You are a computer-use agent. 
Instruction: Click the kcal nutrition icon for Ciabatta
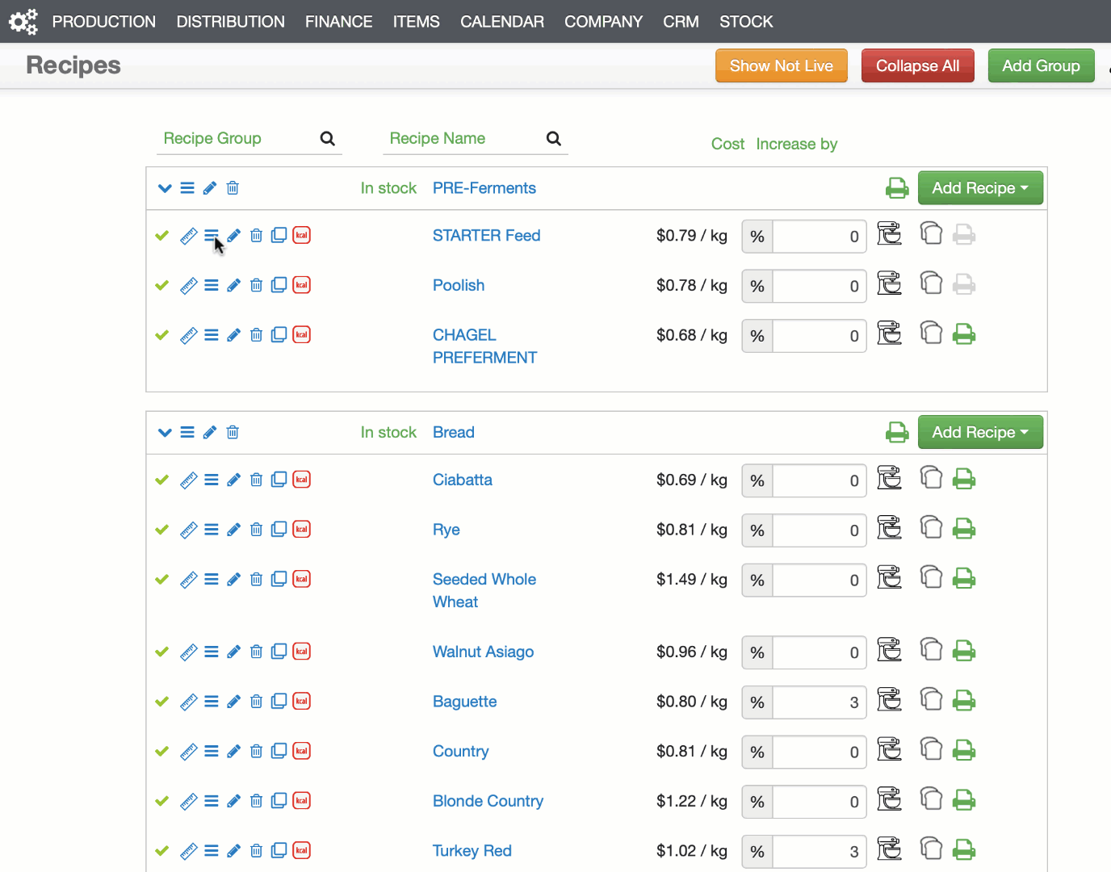[x=301, y=480]
